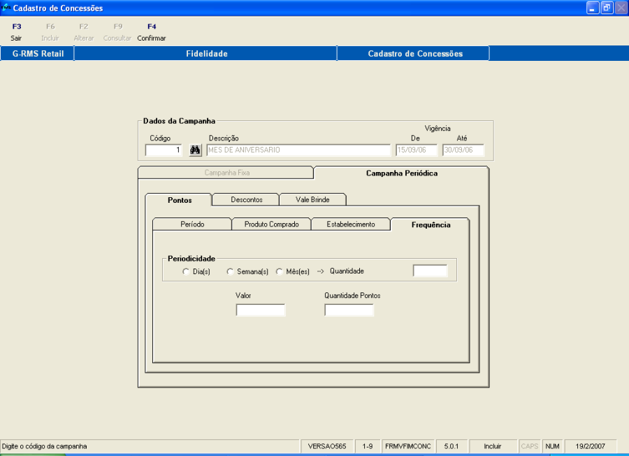The height and width of the screenshot is (456, 629).
Task: Click the G-RMS Retail header button
Action: [x=38, y=54]
